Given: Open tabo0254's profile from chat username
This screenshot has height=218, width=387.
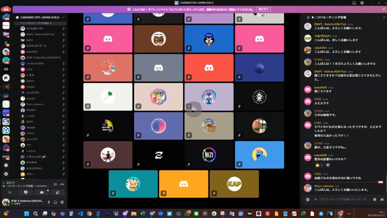Looking at the screenshot, I should (320, 48).
